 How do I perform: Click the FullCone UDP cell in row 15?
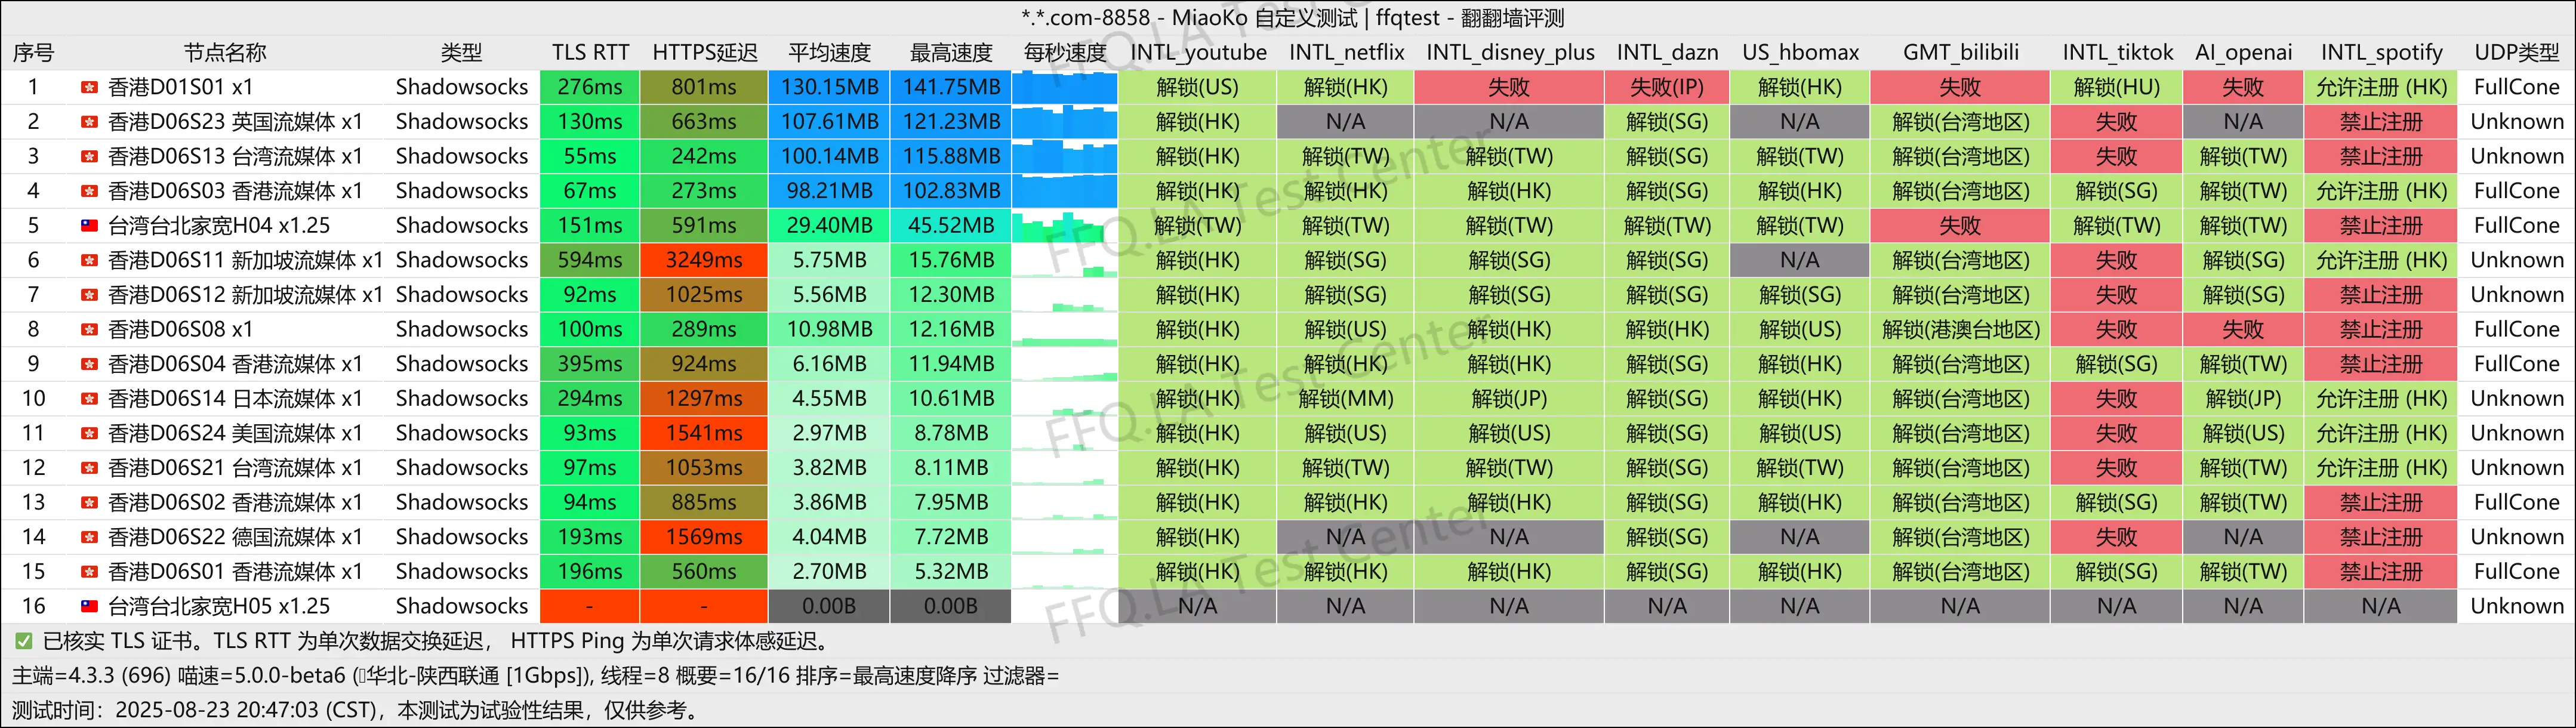[x=2516, y=572]
